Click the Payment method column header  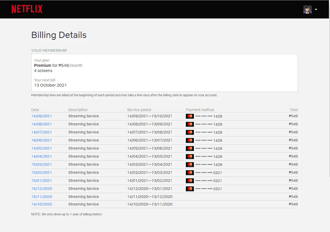[x=200, y=110]
